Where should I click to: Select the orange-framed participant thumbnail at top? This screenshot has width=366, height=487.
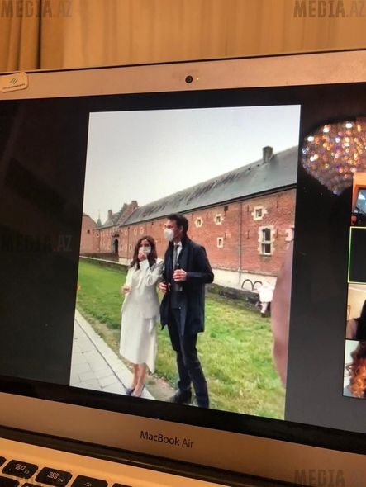[x=359, y=199]
